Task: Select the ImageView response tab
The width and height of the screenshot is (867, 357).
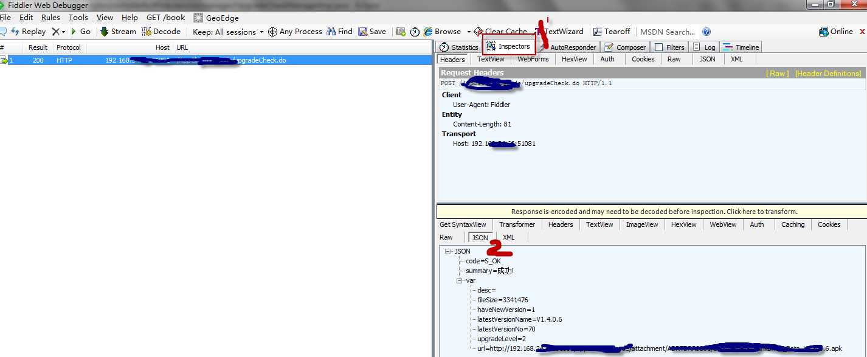Action: pyautogui.click(x=642, y=224)
